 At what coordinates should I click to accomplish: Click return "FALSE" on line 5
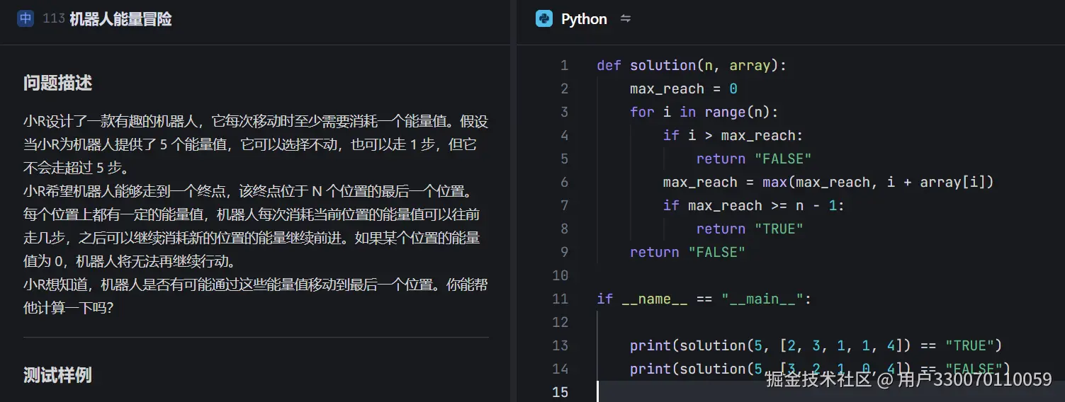tap(754, 159)
